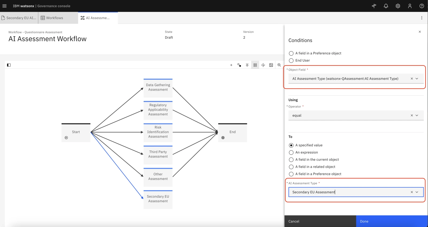Select the Risk Identification Assessment stage
The image size is (428, 227).
158,133
